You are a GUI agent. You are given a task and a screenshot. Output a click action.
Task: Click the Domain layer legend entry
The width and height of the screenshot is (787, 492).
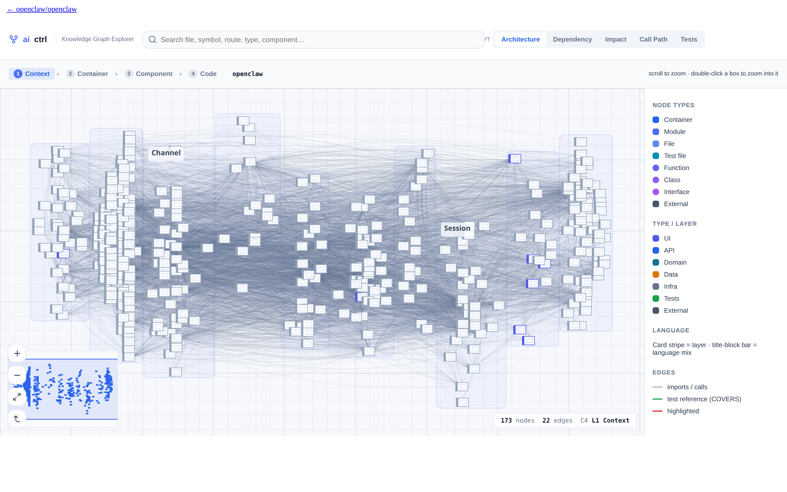[669, 262]
